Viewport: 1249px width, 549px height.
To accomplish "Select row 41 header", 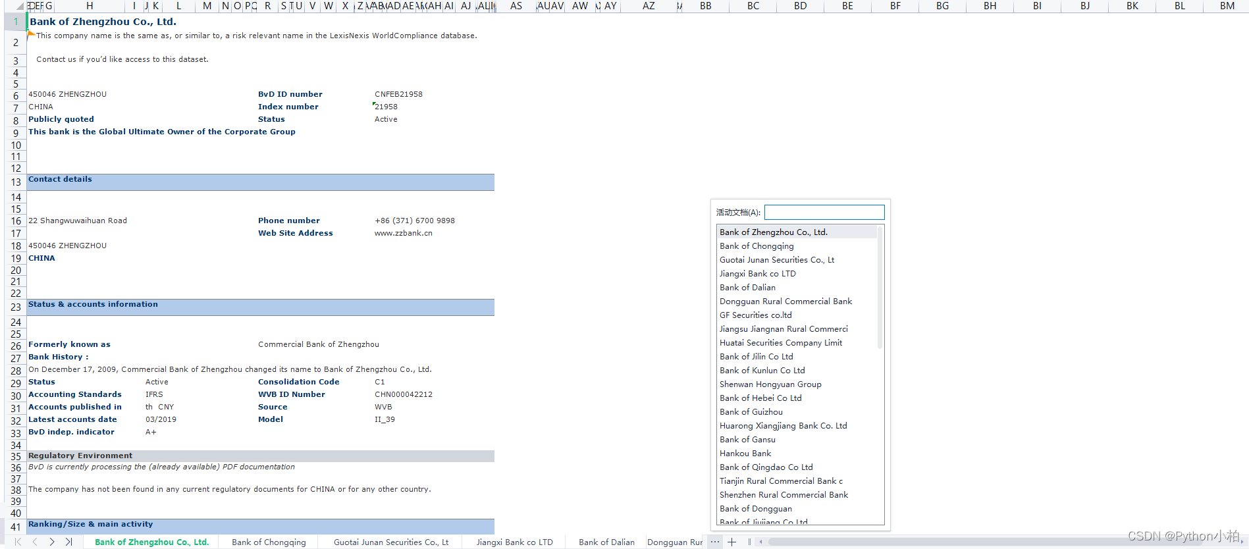I will tap(16, 527).
